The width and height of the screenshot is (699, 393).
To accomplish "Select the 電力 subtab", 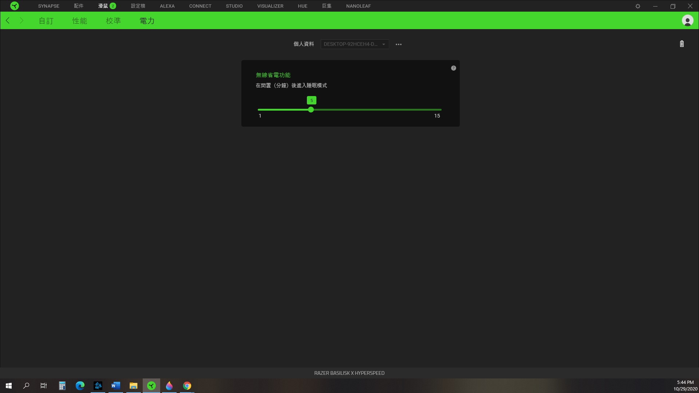I will [x=147, y=21].
